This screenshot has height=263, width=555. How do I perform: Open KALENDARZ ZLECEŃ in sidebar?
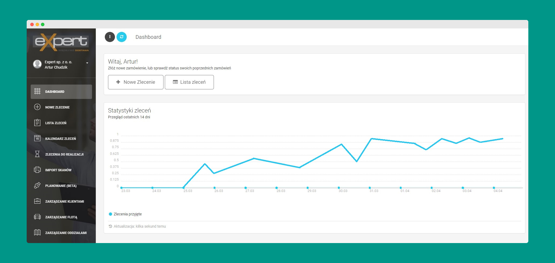(61, 139)
